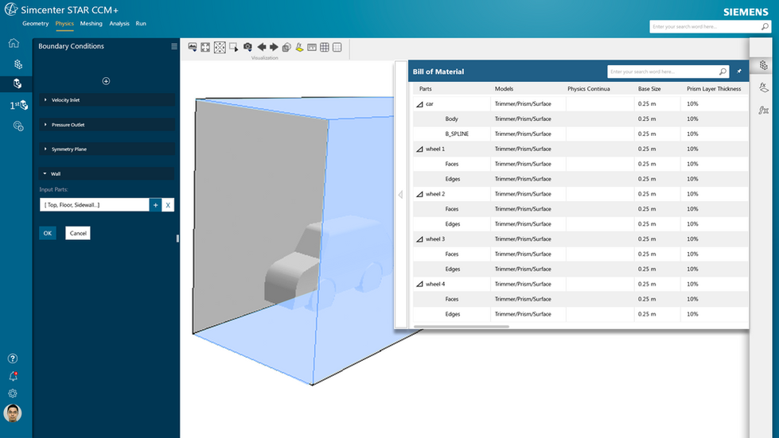Open the scene display dropdown icon in toolbar
Screen dimensions: 779x438
(193, 47)
